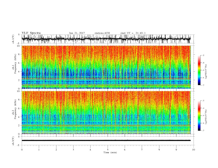Click the ch.3(V) tick label "5"

click(19, 137)
